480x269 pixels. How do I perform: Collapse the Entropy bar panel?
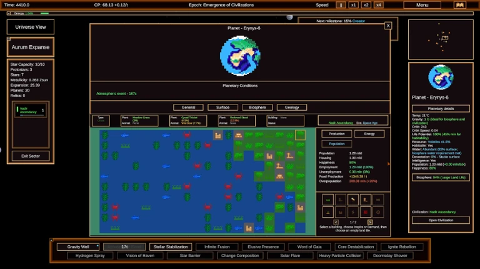pyautogui.click(x=9, y=14)
